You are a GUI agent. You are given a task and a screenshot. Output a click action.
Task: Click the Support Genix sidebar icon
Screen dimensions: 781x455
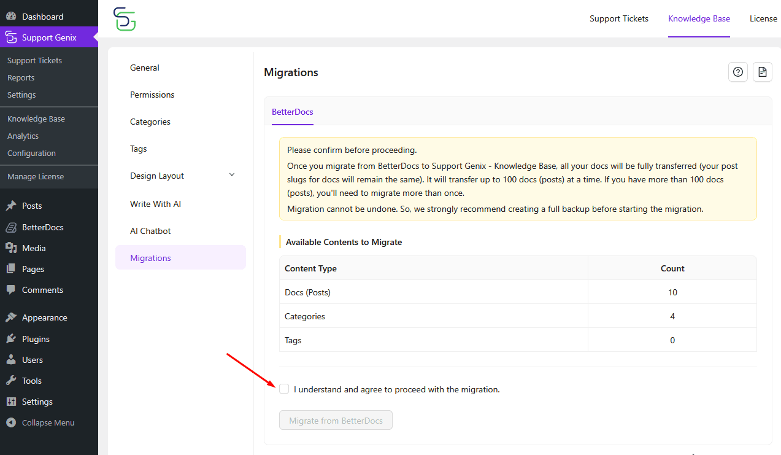pyautogui.click(x=11, y=37)
